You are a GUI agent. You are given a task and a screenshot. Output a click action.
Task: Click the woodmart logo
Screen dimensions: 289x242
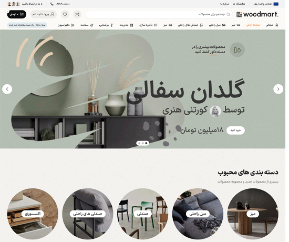point(257,14)
